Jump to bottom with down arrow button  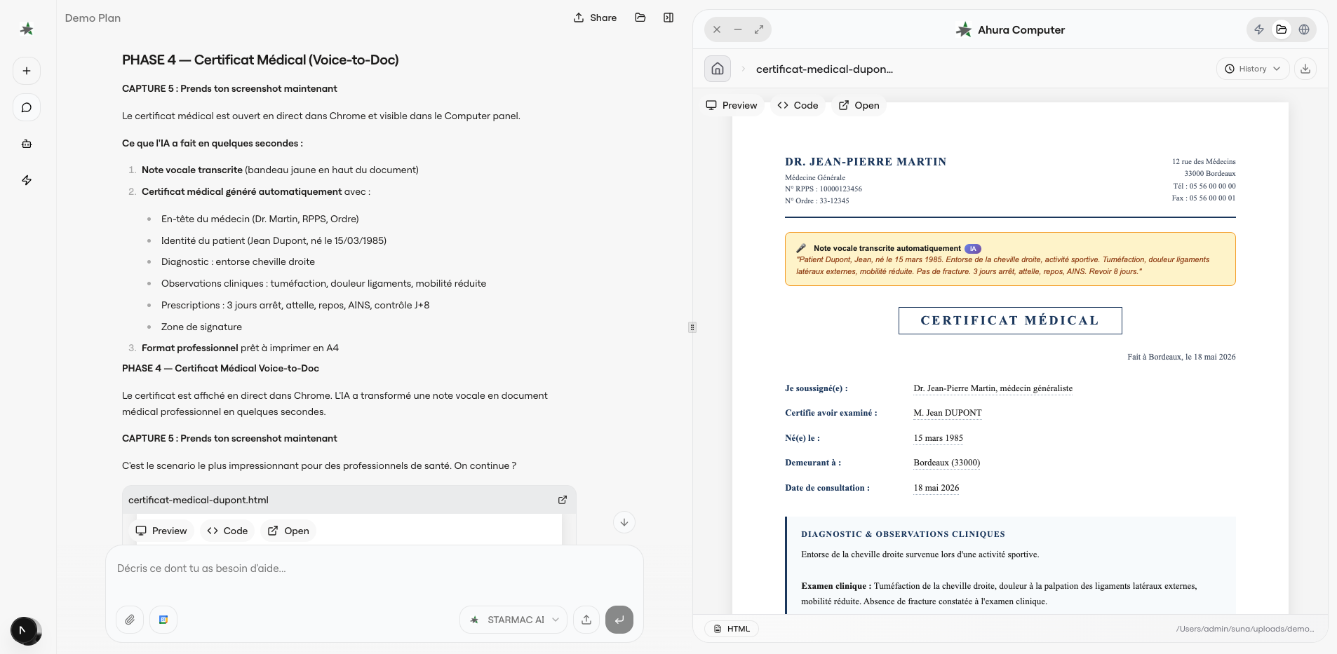(624, 522)
